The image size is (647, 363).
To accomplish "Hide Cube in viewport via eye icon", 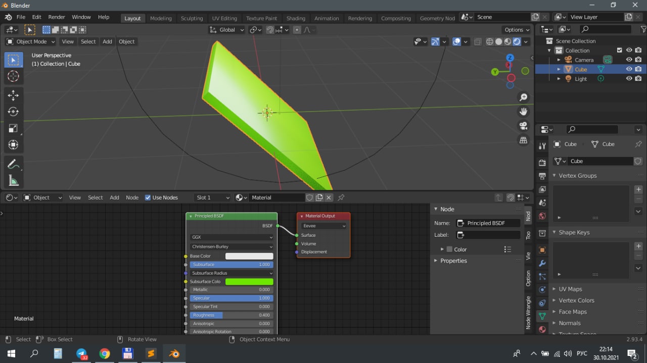I will [629, 69].
